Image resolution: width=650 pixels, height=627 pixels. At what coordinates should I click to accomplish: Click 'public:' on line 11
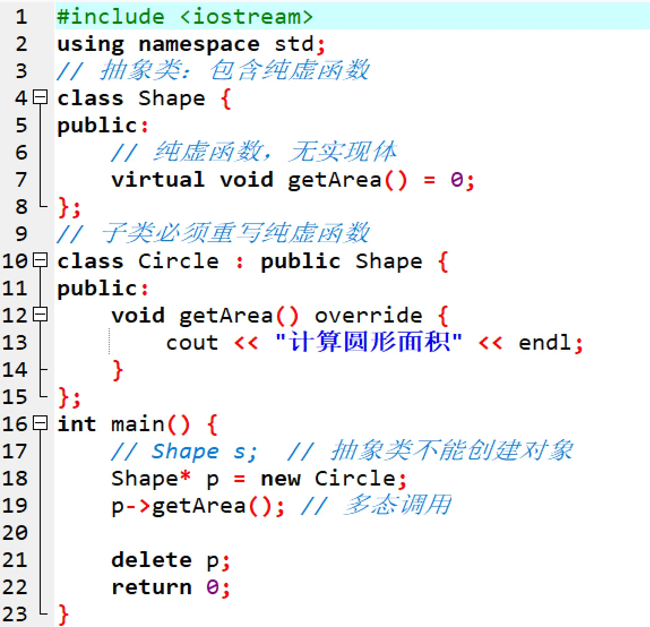[x=102, y=289]
